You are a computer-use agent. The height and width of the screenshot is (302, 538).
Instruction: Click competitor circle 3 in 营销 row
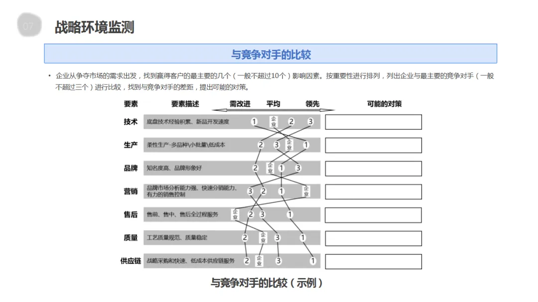pos(250,191)
